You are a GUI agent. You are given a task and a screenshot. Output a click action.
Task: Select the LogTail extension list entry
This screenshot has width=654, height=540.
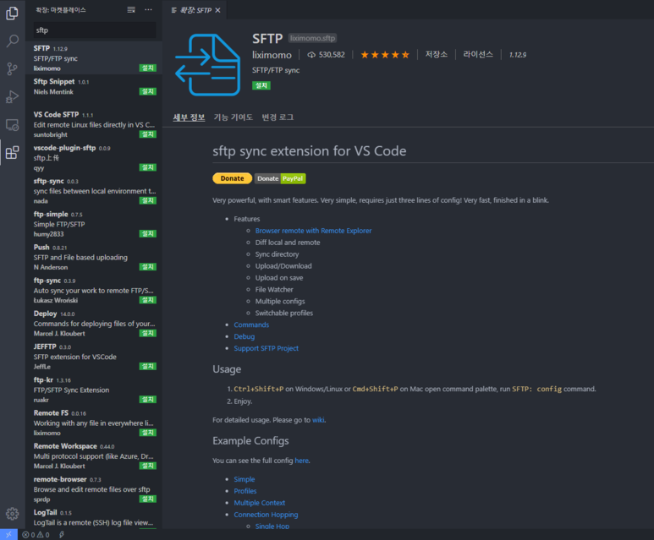(94, 517)
